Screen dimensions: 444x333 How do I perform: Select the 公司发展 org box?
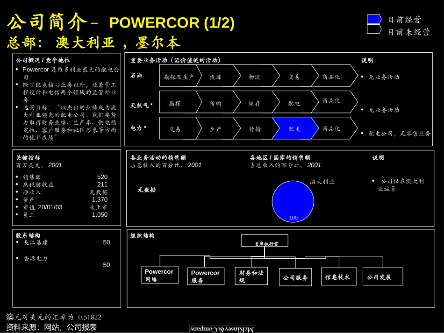click(383, 276)
